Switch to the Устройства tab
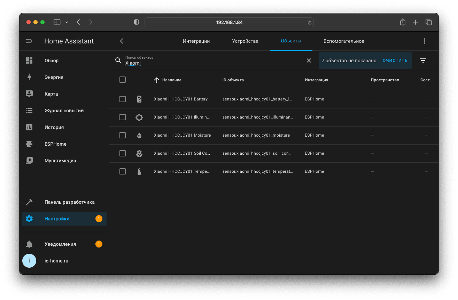 coord(245,41)
